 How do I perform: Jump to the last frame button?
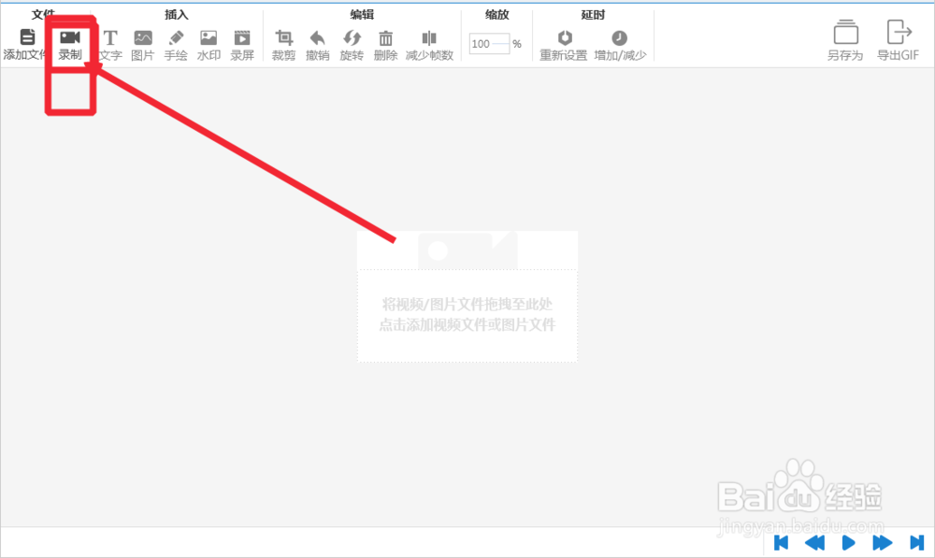pos(914,543)
